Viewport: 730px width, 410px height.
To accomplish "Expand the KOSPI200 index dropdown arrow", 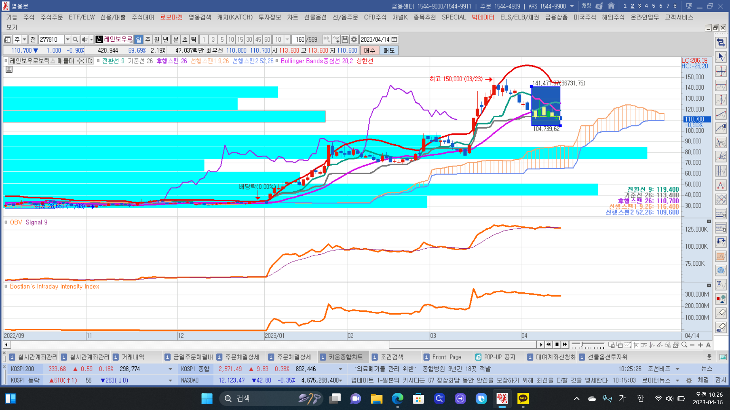I will click(x=170, y=369).
